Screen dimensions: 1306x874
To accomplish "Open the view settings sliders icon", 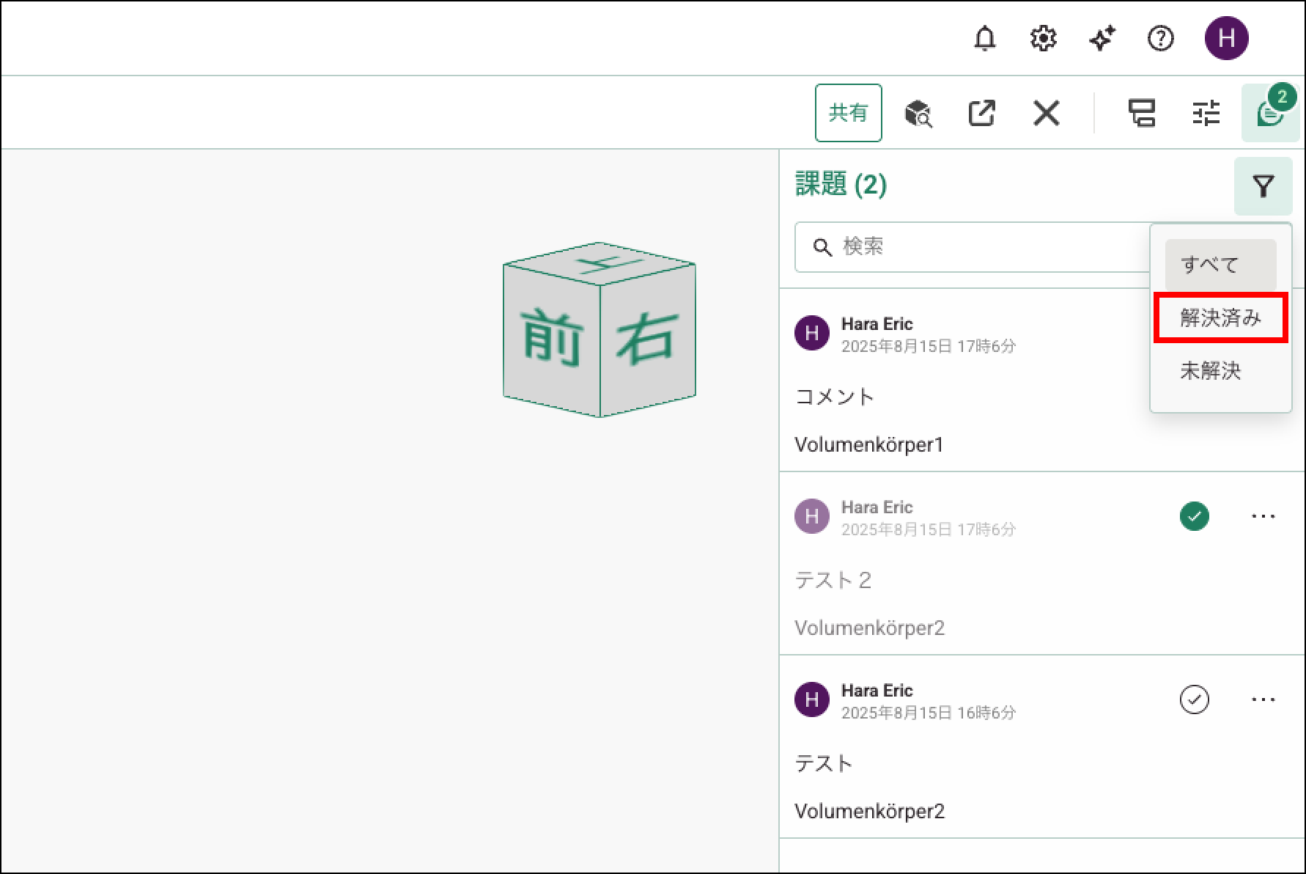I will coord(1206,114).
